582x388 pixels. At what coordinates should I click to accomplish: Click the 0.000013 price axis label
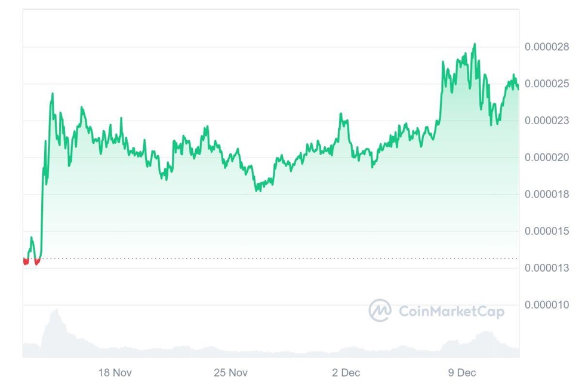point(548,268)
